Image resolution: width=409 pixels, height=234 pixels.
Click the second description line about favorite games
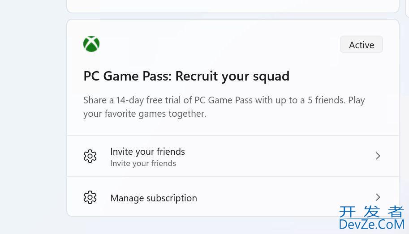tap(145, 114)
